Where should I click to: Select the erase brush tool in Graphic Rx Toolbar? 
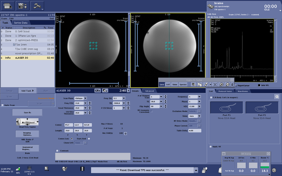[206, 84]
